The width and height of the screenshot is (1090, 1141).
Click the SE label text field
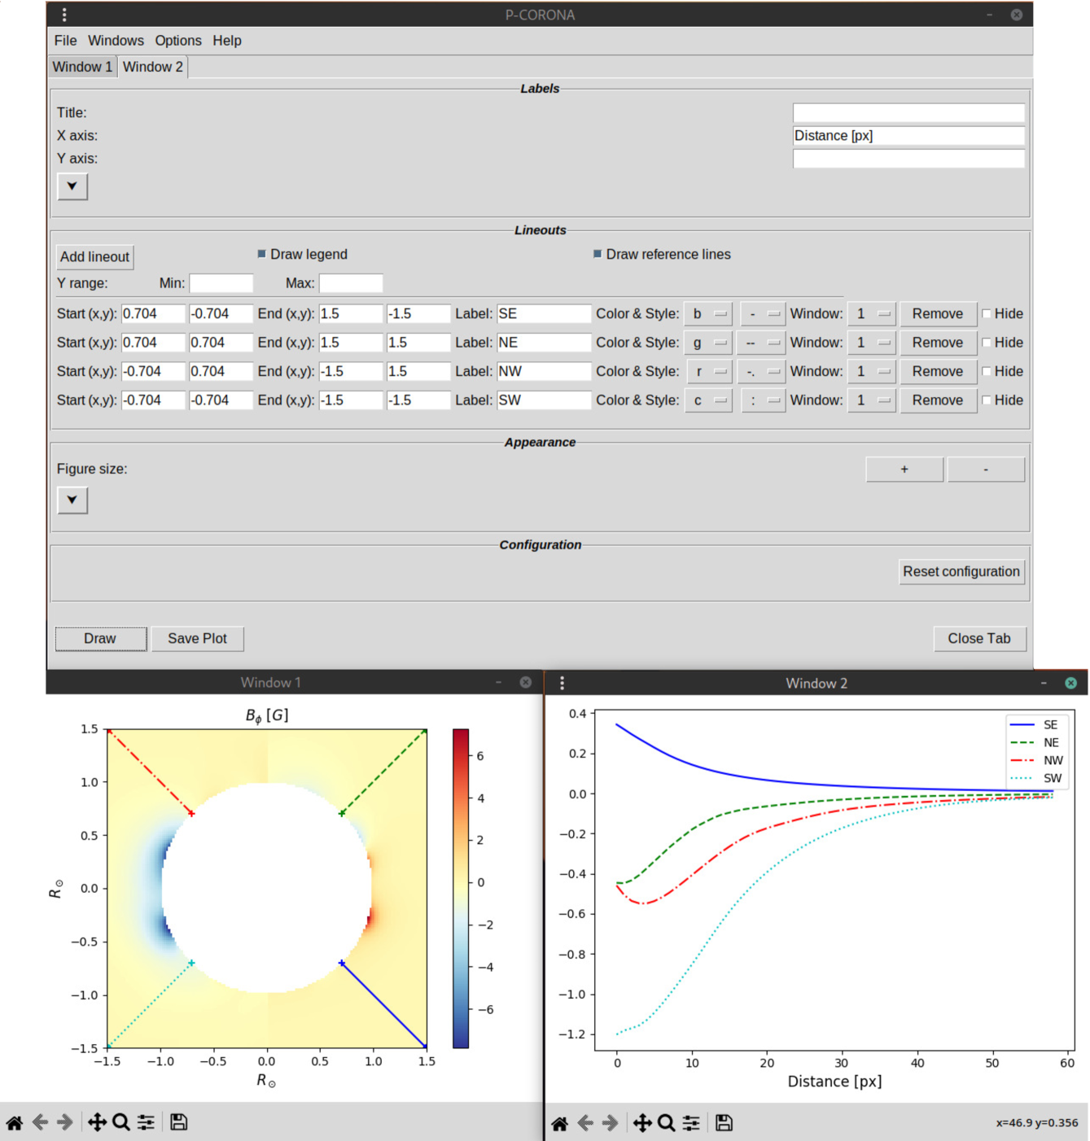(544, 314)
